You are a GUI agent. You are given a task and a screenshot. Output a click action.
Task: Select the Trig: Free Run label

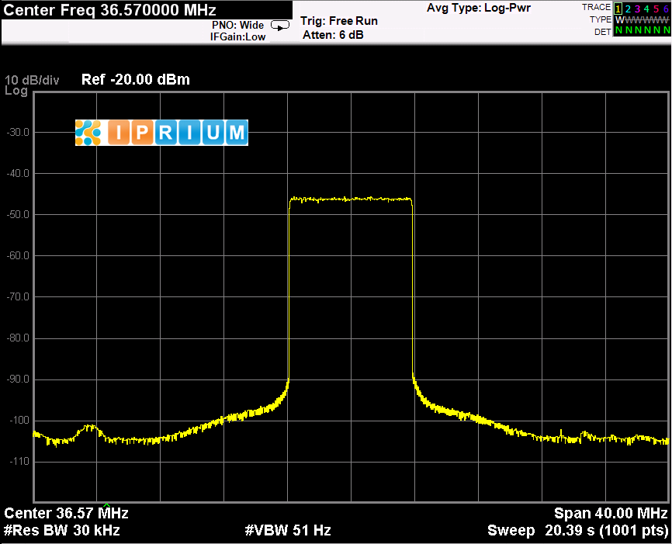(338, 21)
